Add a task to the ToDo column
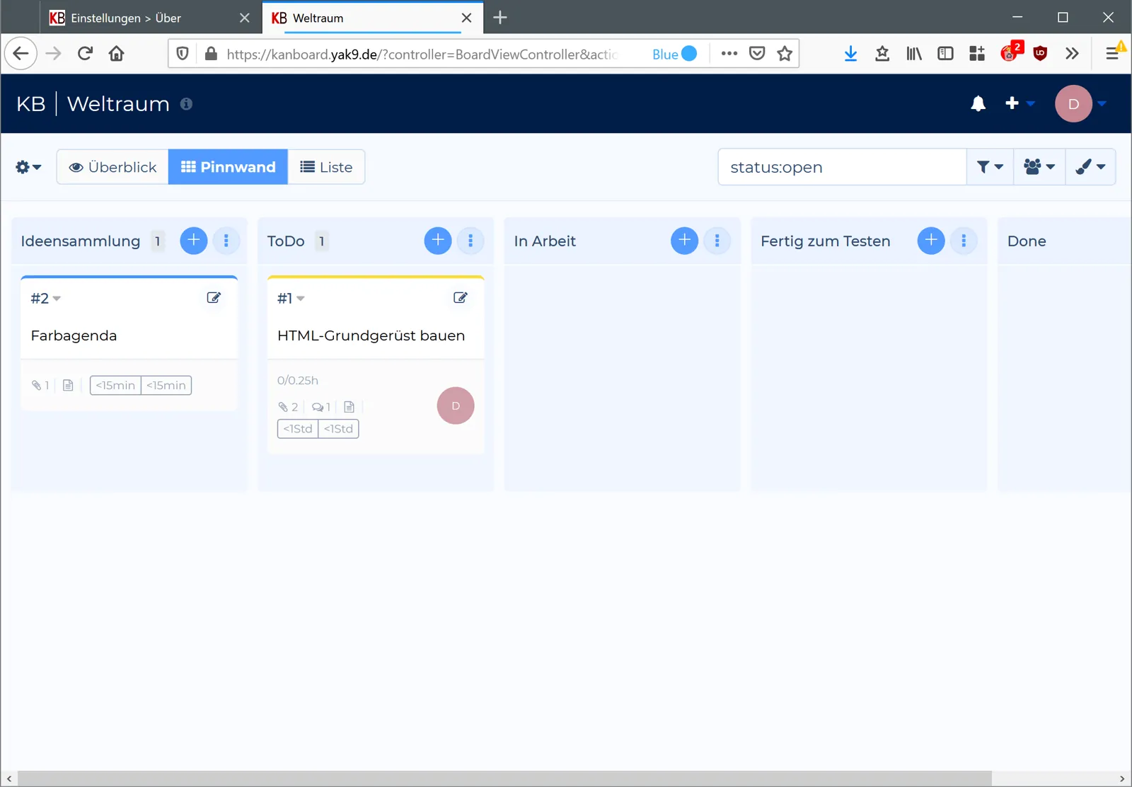The image size is (1132, 787). 438,241
